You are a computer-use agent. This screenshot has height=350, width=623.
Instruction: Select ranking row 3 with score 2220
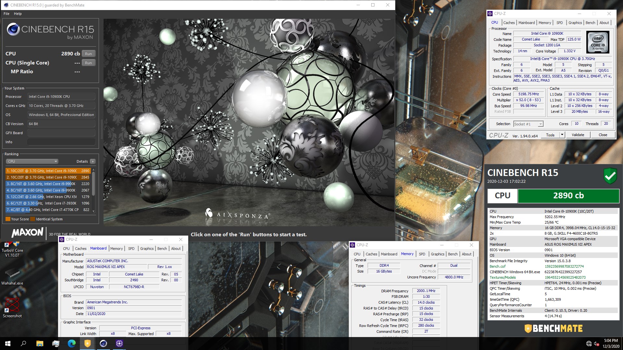click(48, 184)
